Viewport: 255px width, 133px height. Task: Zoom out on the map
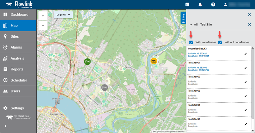[x=43, y=25]
